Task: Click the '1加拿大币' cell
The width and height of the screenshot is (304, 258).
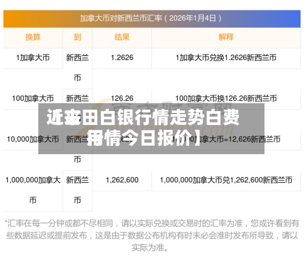Action: click(x=33, y=58)
